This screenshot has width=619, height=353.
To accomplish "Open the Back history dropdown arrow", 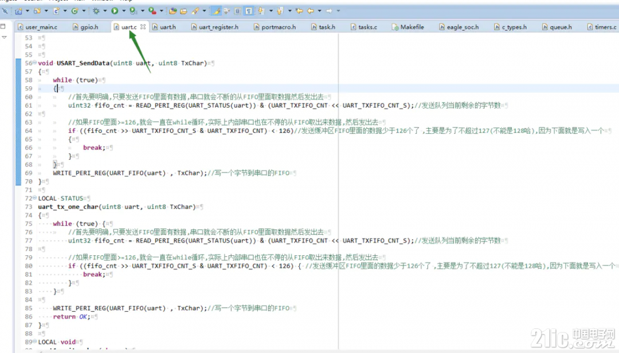I will click(319, 11).
